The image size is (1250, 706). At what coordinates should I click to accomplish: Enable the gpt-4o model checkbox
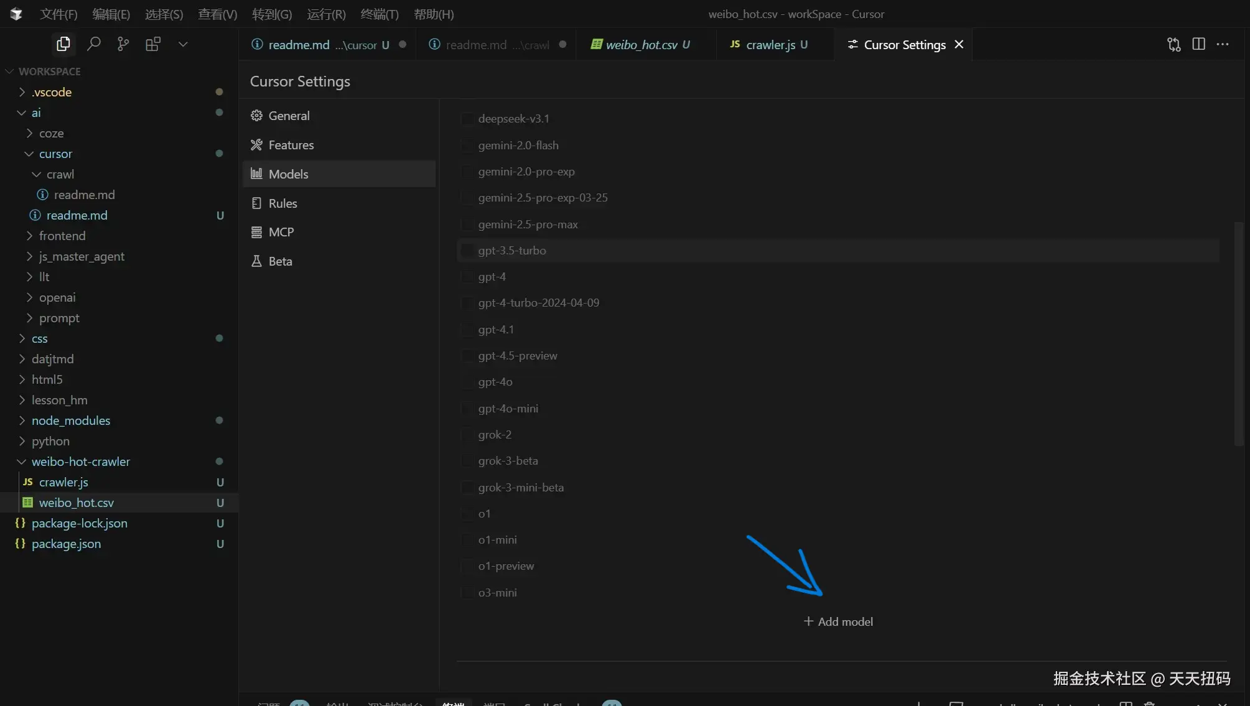click(x=467, y=383)
